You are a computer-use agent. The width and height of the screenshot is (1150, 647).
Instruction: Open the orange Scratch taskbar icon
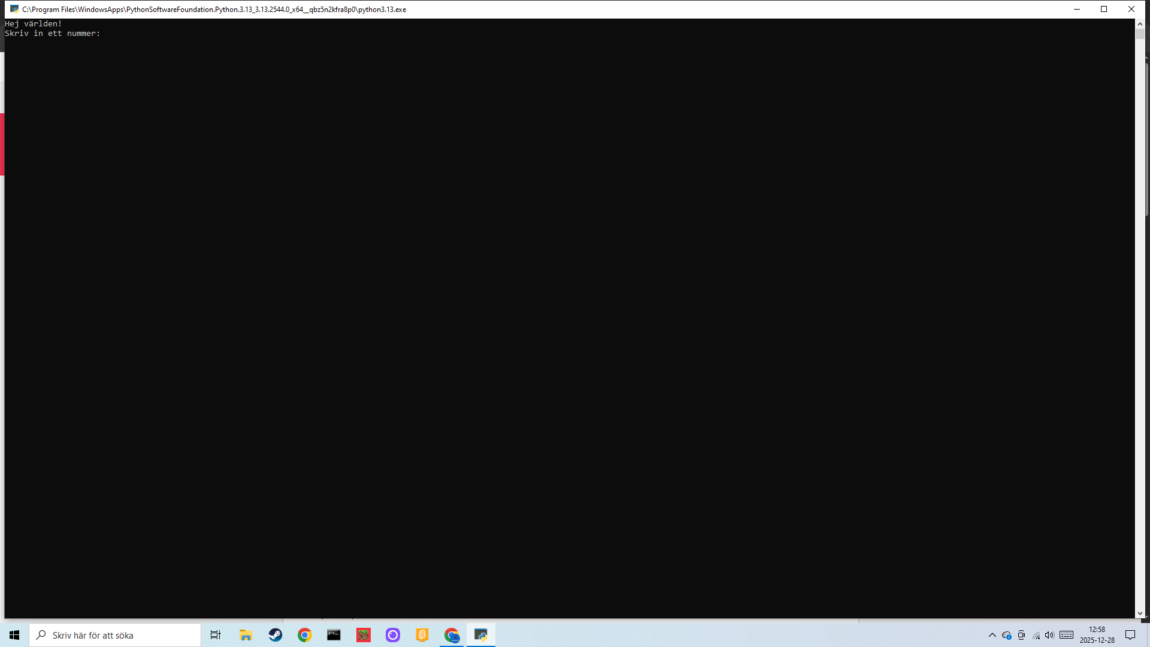[422, 635]
